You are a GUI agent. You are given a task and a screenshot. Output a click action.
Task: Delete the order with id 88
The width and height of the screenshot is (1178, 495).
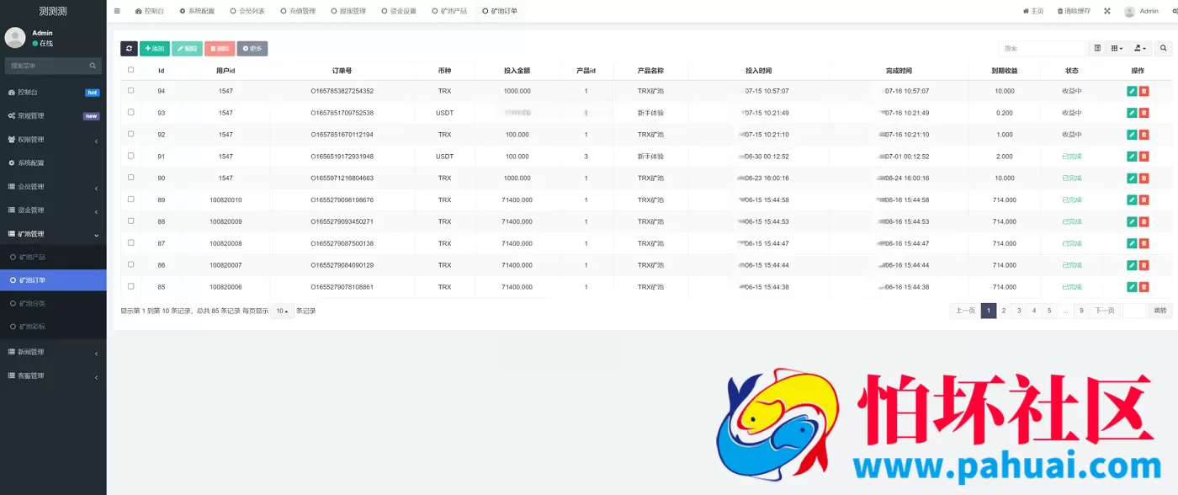1144,221
